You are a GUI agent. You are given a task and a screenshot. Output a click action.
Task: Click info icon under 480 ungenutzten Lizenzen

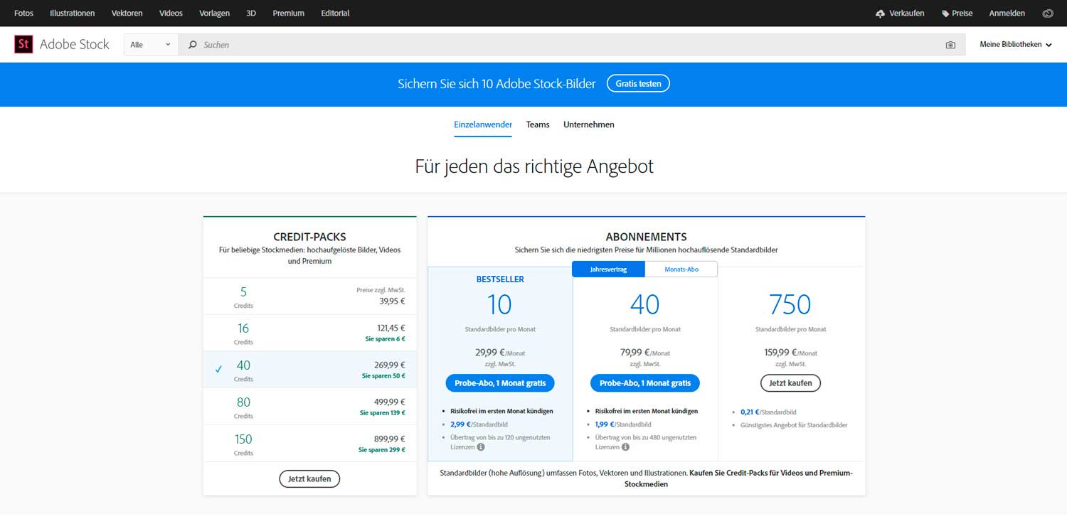625,447
